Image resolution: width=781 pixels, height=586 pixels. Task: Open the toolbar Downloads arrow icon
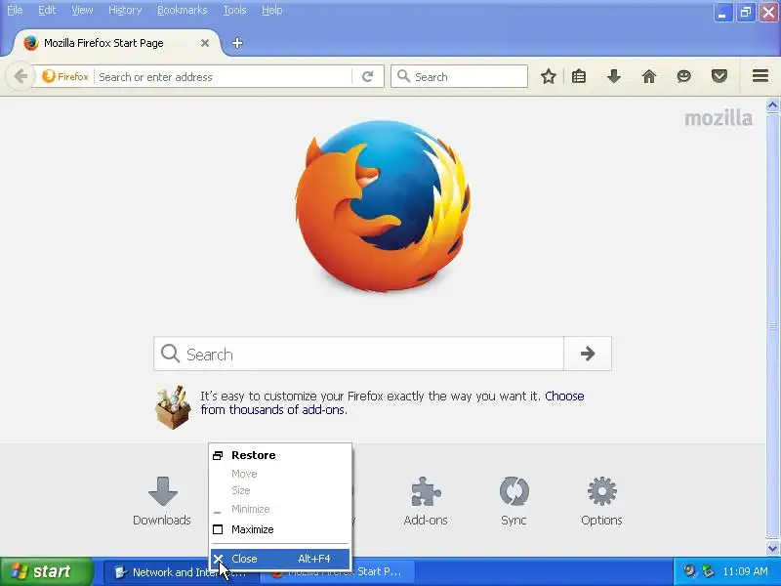point(614,77)
